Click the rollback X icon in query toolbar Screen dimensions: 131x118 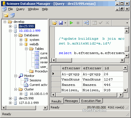[x=107, y=23]
